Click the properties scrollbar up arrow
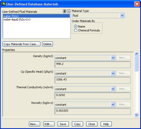The width and height of the screenshot is (141, 129). [x=136, y=54]
